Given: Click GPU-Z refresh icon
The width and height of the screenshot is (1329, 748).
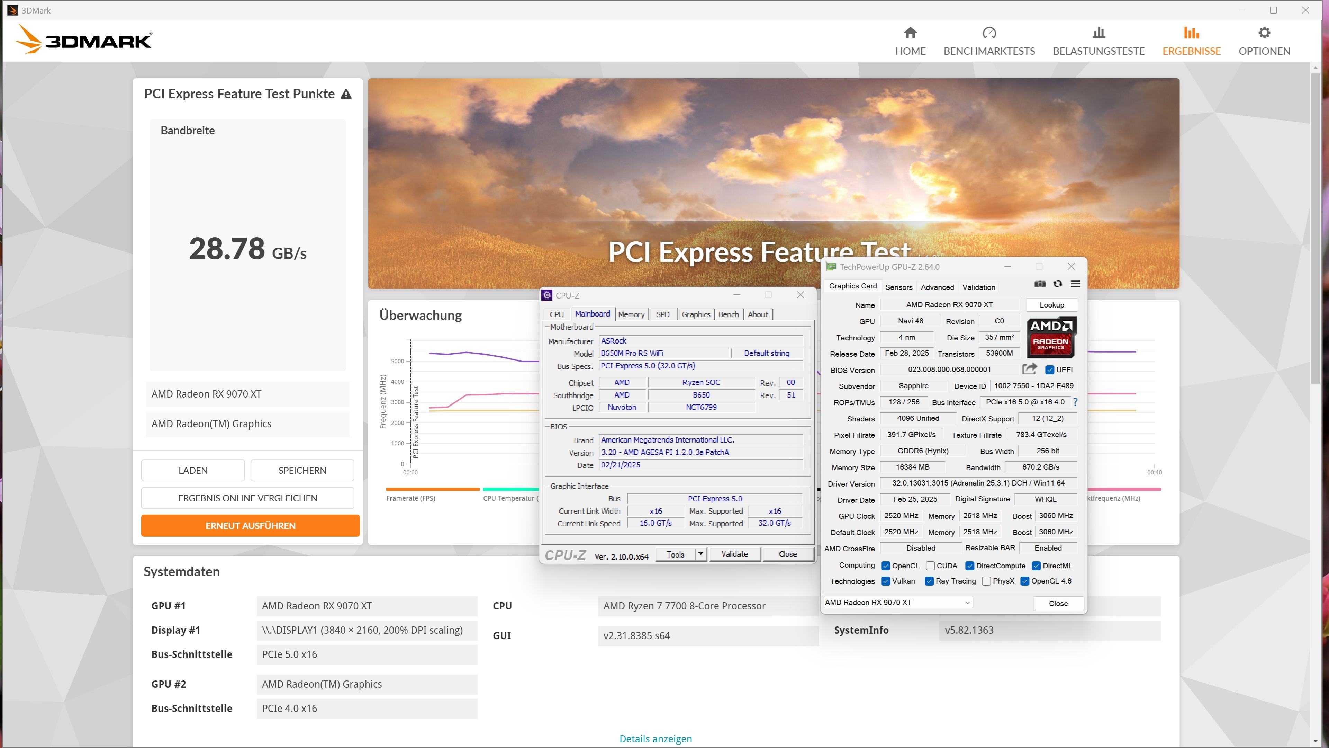Looking at the screenshot, I should point(1058,284).
